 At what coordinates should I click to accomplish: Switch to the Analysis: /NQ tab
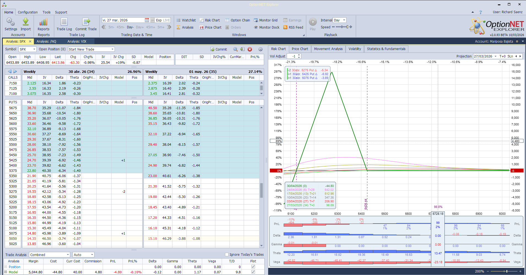click(46, 41)
